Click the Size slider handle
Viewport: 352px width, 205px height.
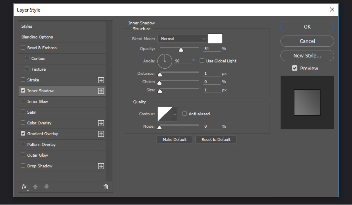(160, 91)
